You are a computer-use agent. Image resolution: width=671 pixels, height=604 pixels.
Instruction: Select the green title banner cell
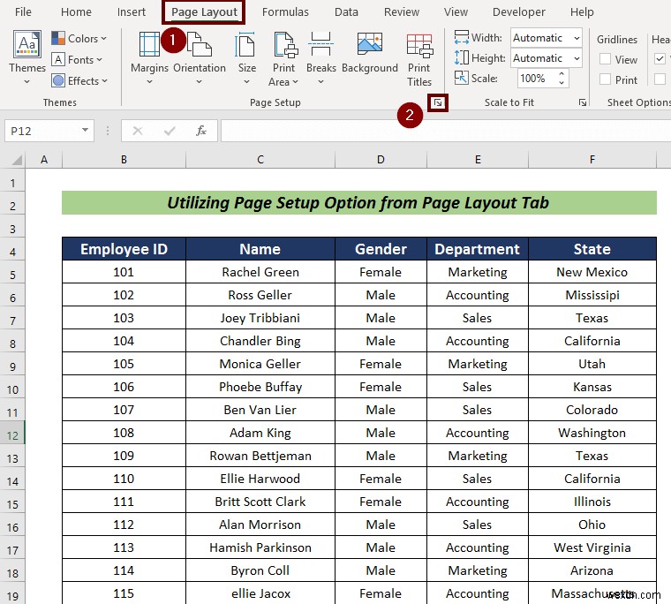pyautogui.click(x=359, y=203)
